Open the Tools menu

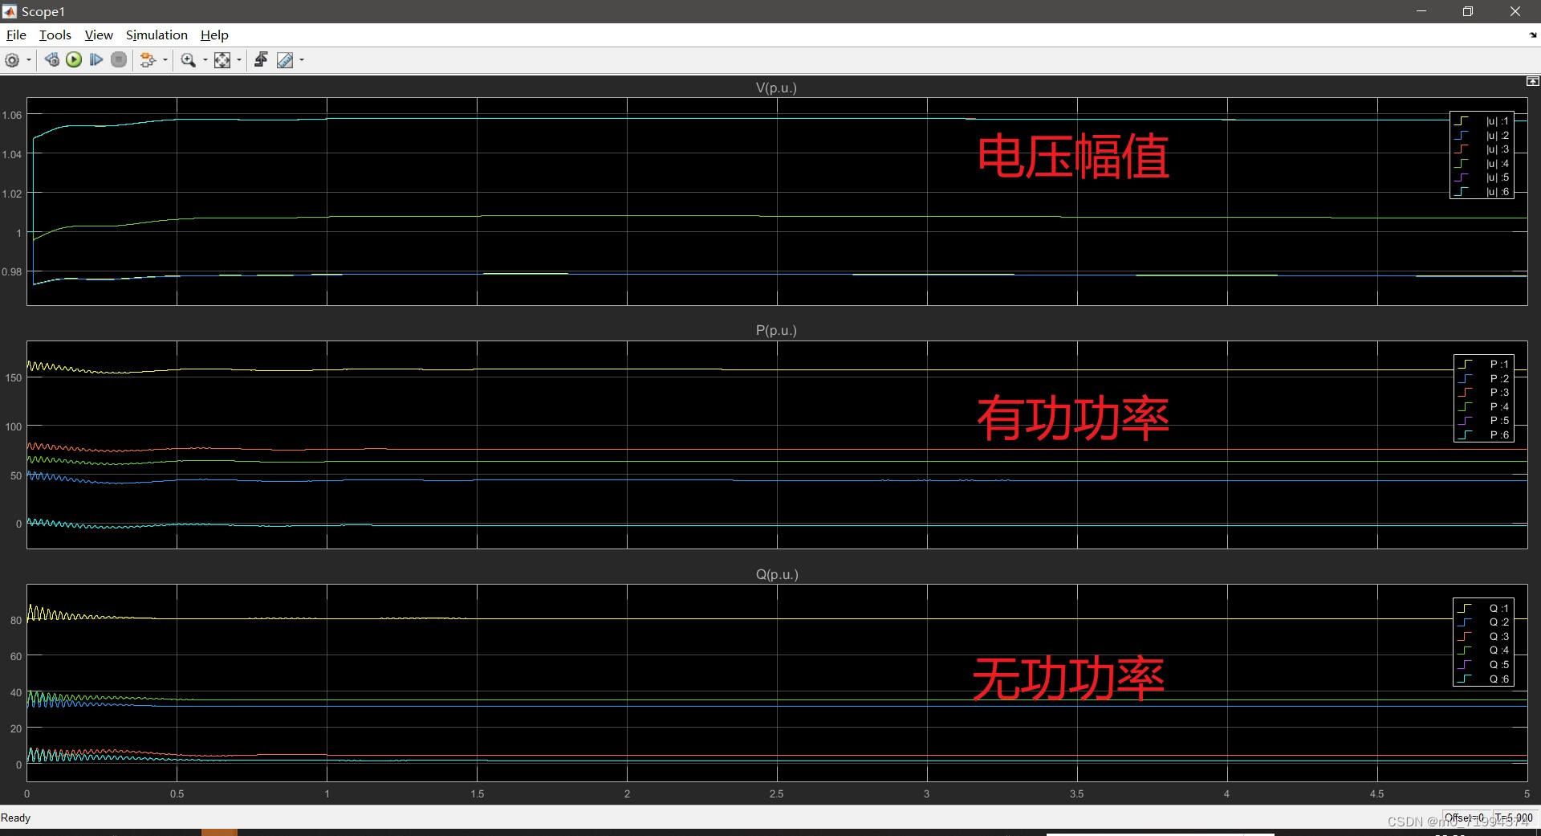54,35
